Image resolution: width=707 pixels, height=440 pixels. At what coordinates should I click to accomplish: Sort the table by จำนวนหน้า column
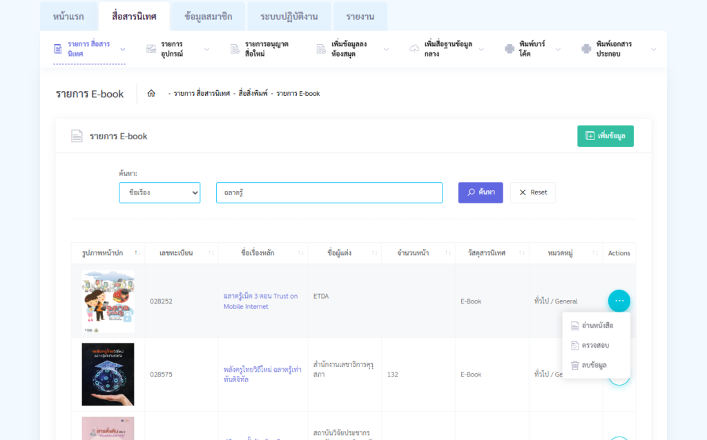pyautogui.click(x=414, y=253)
